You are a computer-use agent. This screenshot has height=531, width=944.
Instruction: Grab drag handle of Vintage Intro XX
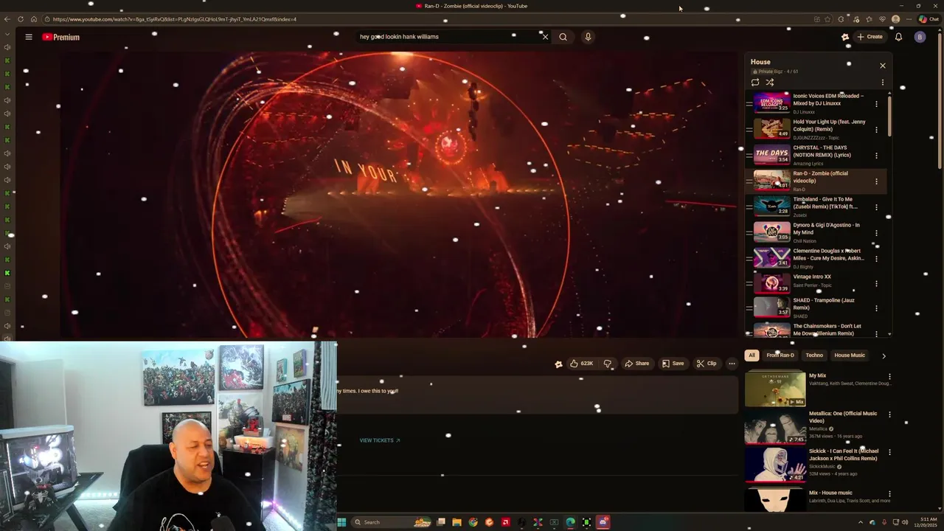(749, 283)
